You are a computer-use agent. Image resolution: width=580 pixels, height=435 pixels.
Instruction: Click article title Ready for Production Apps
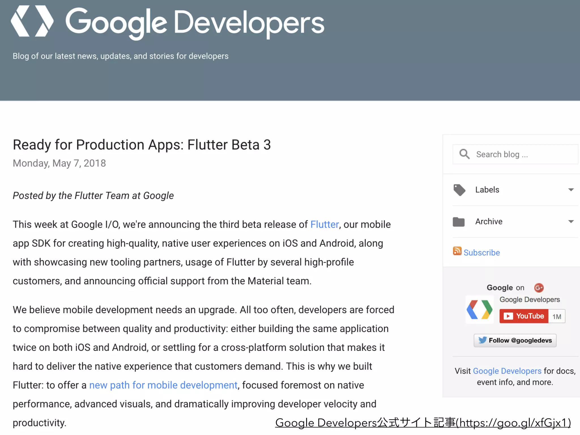click(x=142, y=145)
